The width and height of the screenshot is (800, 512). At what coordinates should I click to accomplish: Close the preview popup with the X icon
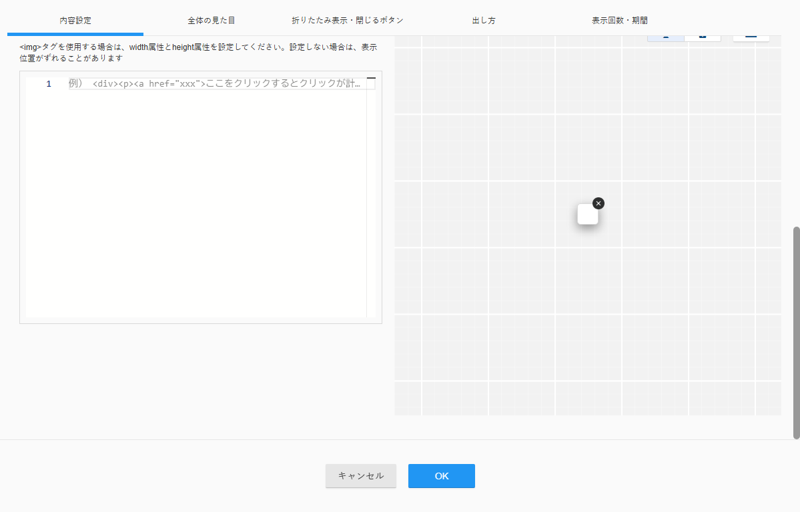point(598,203)
